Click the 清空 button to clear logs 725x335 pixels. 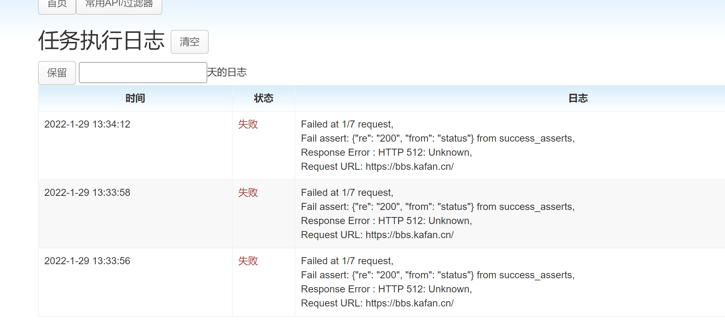click(189, 42)
